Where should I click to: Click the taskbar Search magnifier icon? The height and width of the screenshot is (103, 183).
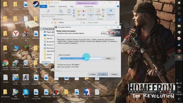coord(179,8)
